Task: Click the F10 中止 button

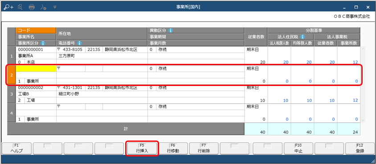Action: (x=299, y=148)
